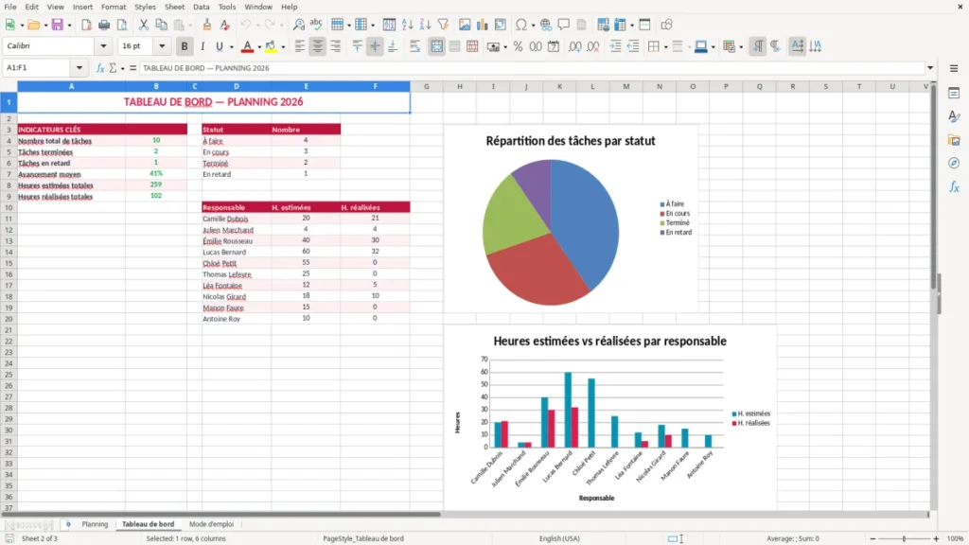Screen dimensions: 969x545
Task: Click the Insert Comment icon
Action: (x=564, y=25)
